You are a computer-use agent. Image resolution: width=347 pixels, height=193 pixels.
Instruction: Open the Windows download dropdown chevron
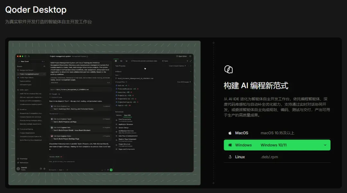tap(325, 145)
